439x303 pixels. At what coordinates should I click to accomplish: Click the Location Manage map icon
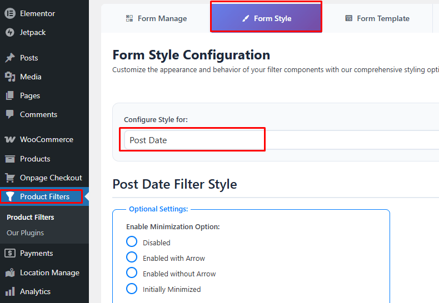tap(10, 272)
